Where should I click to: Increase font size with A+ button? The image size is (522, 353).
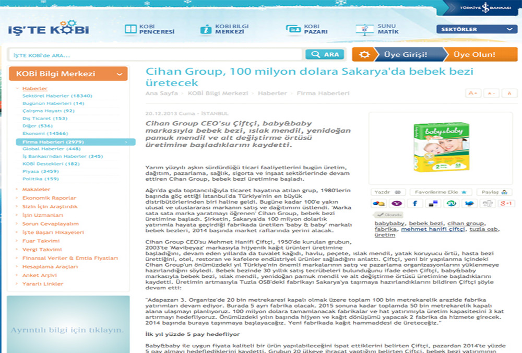point(473,93)
